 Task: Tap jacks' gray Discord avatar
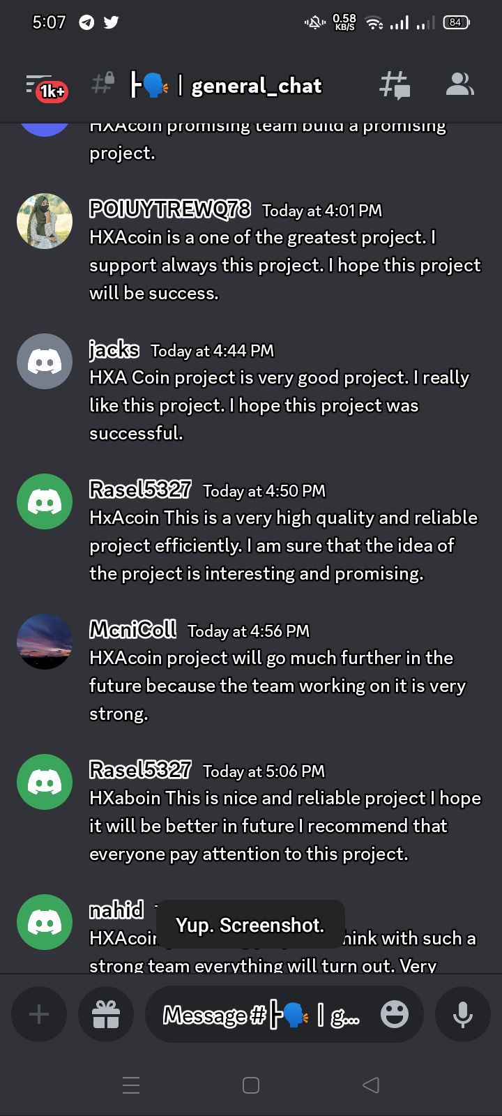[45, 361]
